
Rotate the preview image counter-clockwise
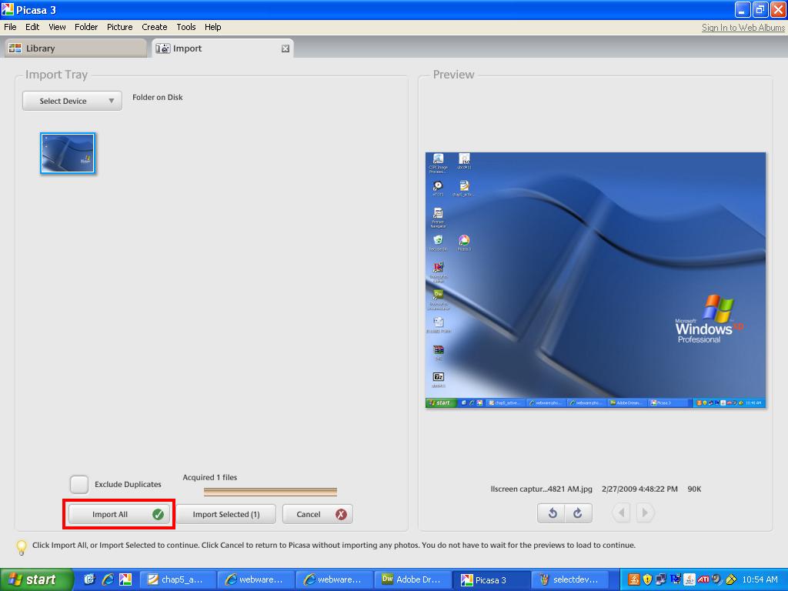tap(552, 513)
